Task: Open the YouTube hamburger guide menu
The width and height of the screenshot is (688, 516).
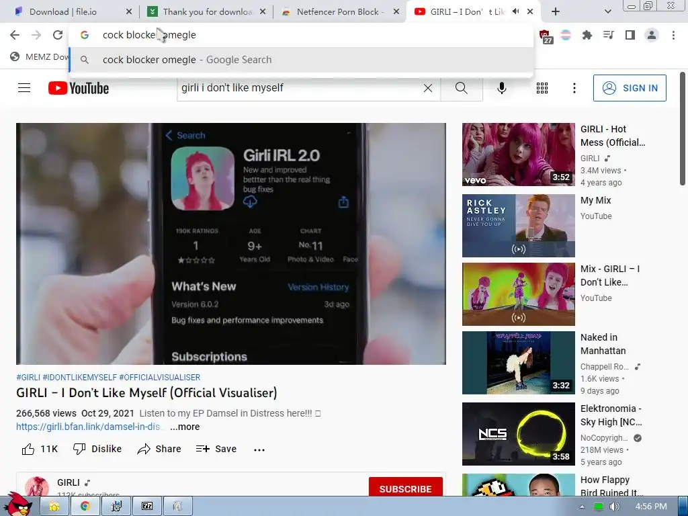Action: click(x=24, y=88)
